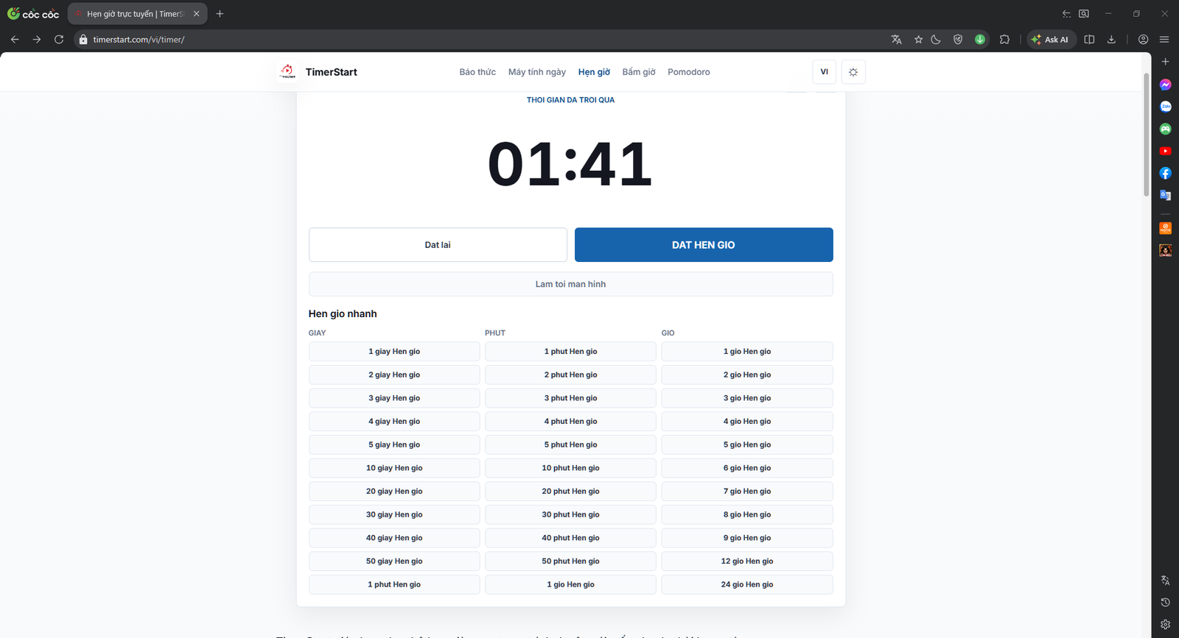Click the TimerStart logo link
1179x638 pixels.
tap(318, 72)
